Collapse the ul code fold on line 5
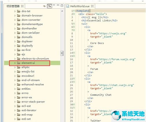This screenshot has height=122, width=146. (x=74, y=24)
